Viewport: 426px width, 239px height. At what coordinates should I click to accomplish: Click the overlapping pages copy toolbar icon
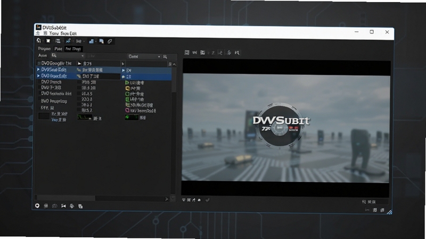101,41
